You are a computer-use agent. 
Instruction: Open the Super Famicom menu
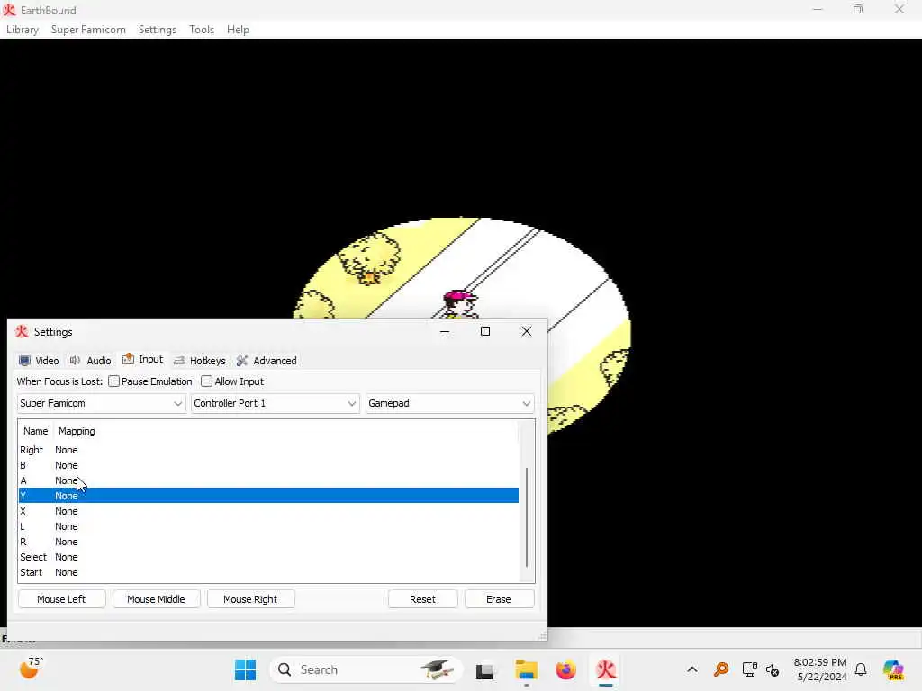(88, 30)
